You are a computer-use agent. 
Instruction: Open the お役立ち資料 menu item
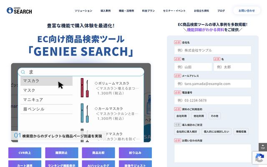click(202, 11)
